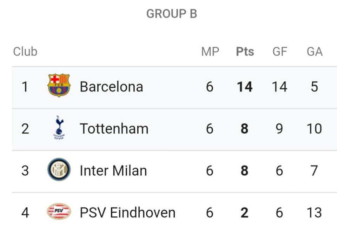Click the Barcelona club crest
Viewport: 337px width, 236px height.
pos(59,85)
